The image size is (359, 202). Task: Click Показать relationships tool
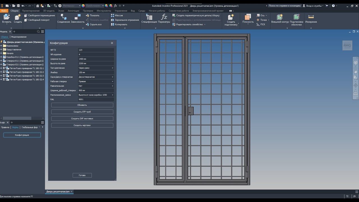[x=93, y=15]
